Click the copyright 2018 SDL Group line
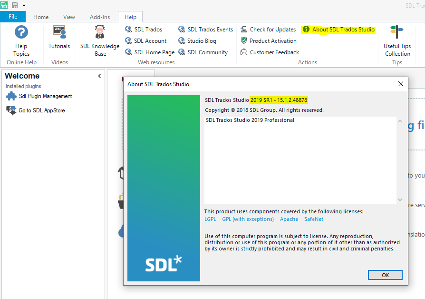Viewport: 425px width, 299px height. (264, 110)
